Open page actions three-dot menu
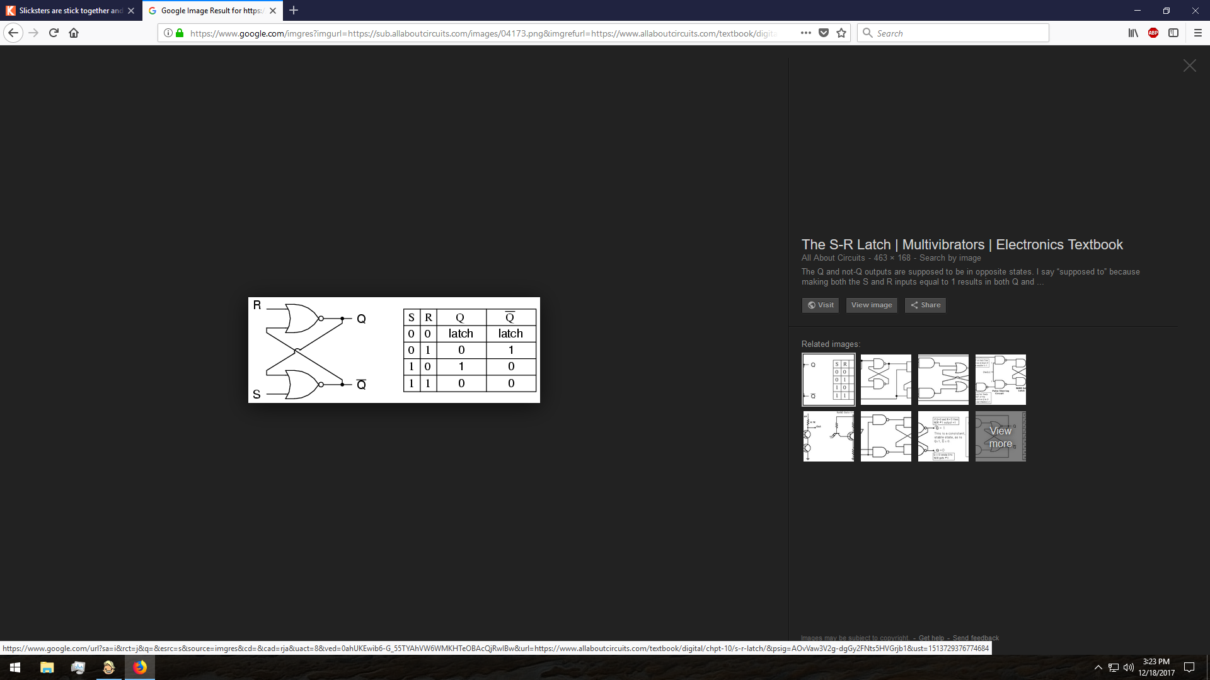 coord(805,33)
